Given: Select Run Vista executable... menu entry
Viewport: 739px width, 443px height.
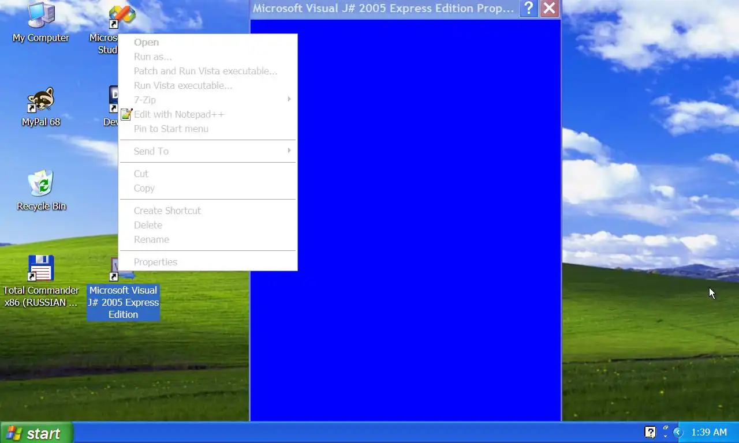Looking at the screenshot, I should (208, 85).
